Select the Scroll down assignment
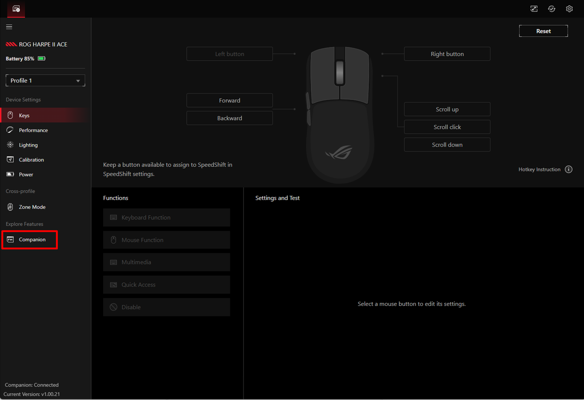The image size is (584, 400). click(x=447, y=145)
